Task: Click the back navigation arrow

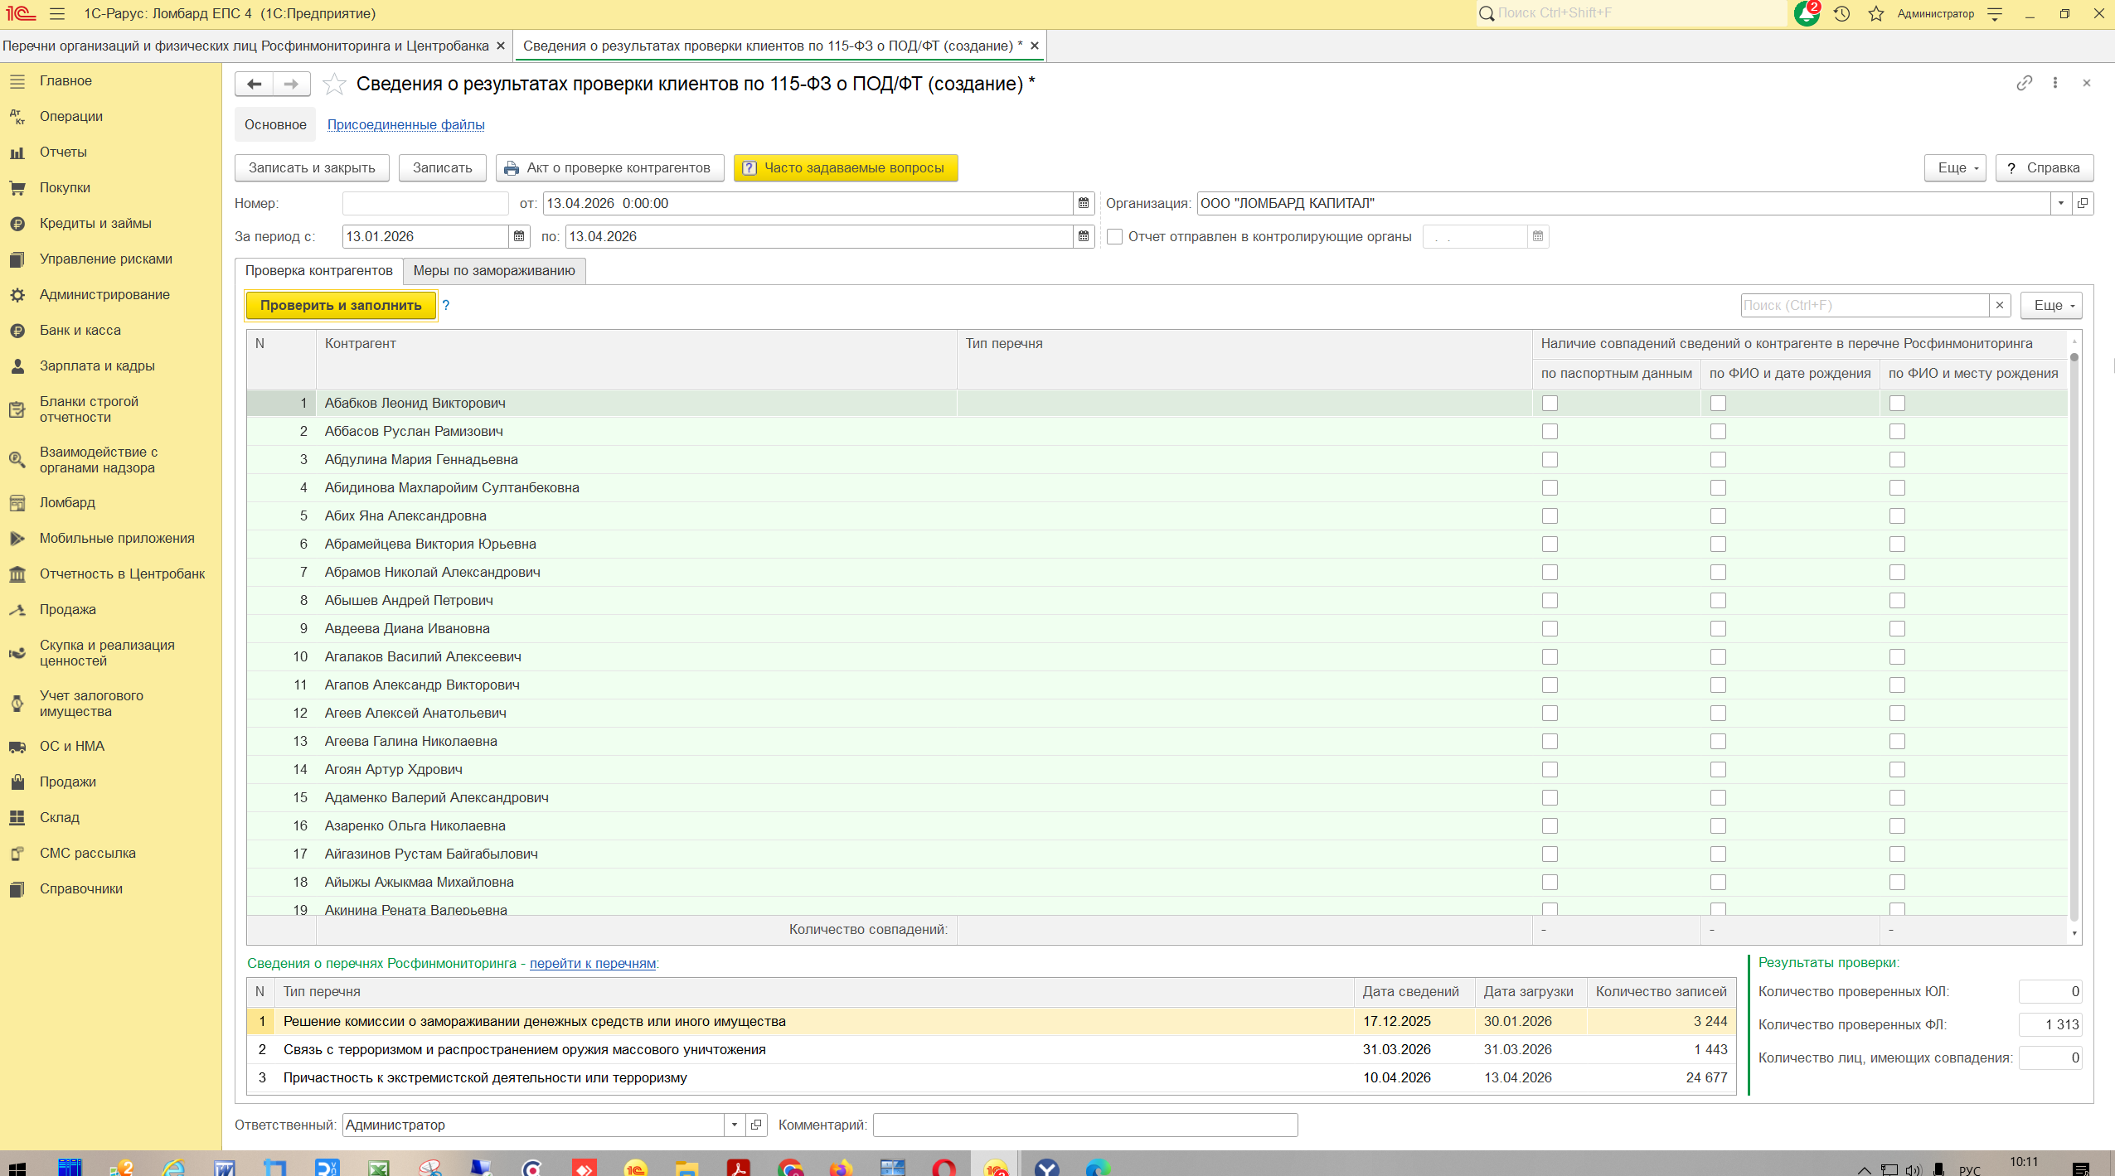Action: (x=255, y=84)
